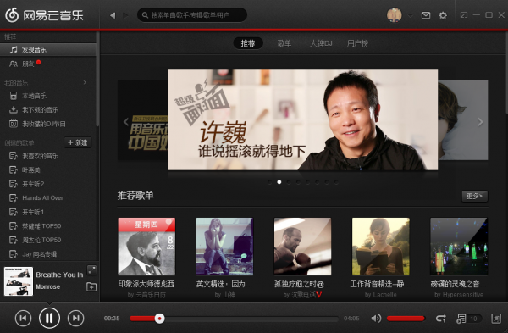This screenshot has height=333, width=508.
Task: Go back with the left navigation arrow
Action: [x=113, y=15]
